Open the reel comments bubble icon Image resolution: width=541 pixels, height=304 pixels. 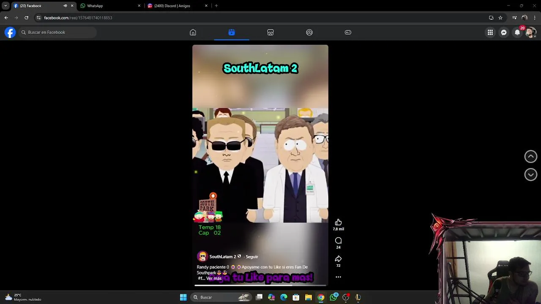pos(338,241)
